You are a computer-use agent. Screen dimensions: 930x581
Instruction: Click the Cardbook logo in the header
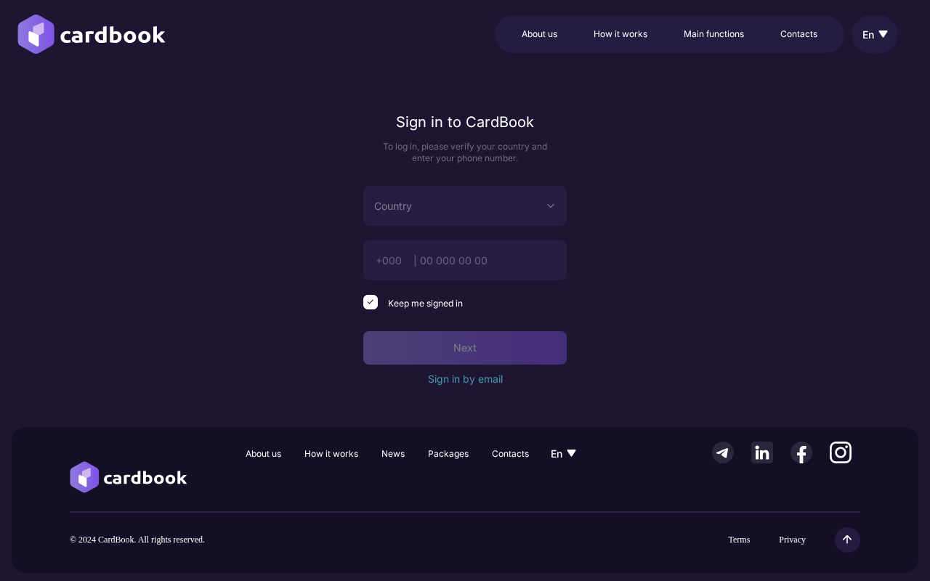(x=92, y=34)
